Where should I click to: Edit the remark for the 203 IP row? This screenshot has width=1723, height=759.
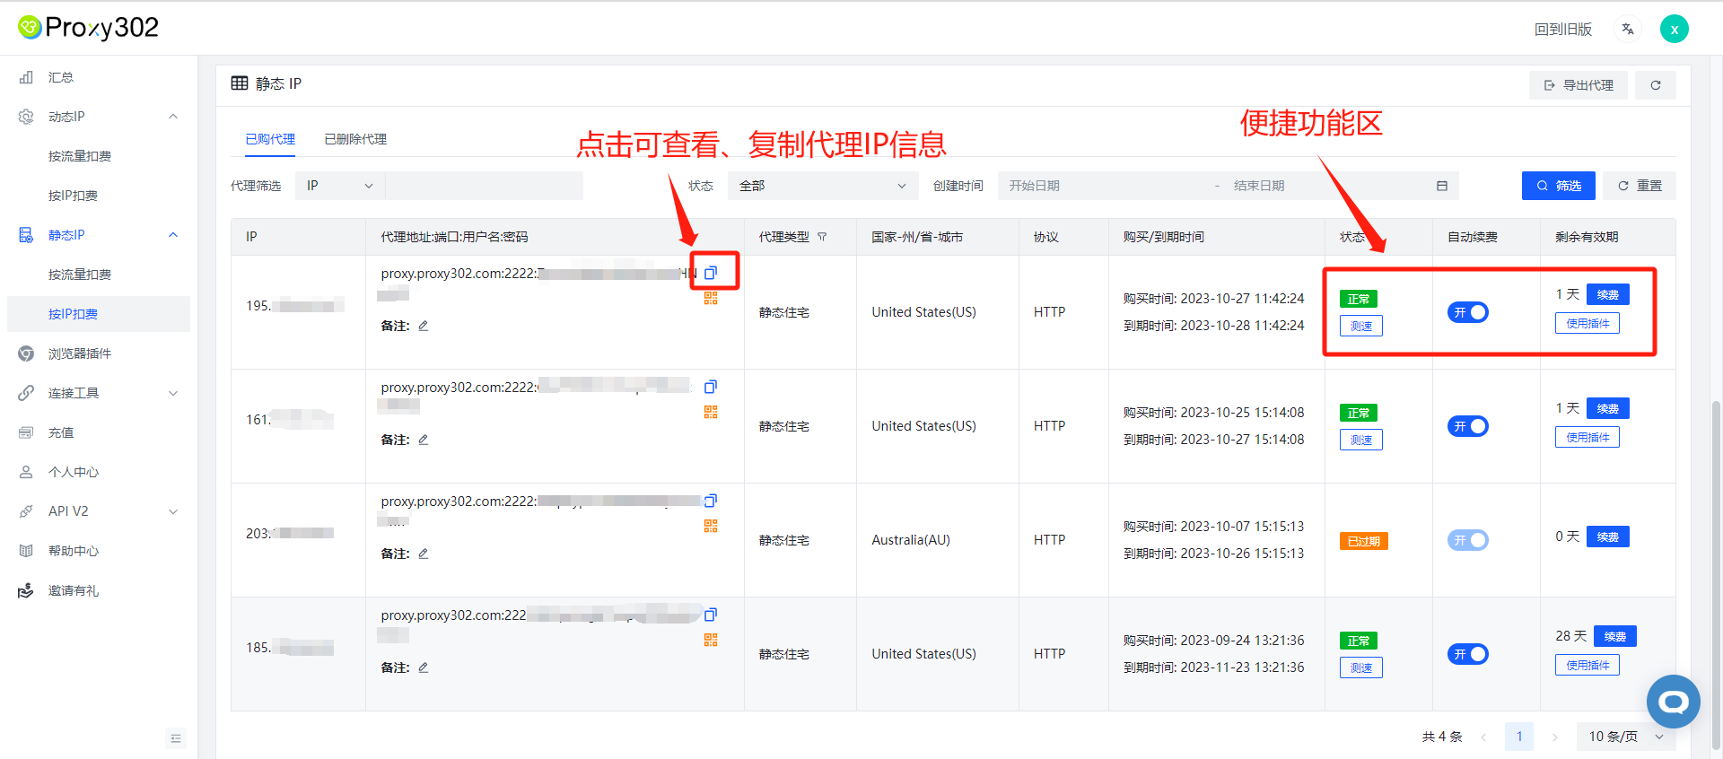click(x=423, y=554)
